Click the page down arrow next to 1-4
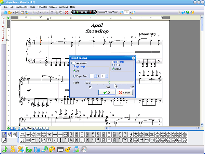Image resolution: width=205 pixels, height=154 pixels. click(33, 128)
